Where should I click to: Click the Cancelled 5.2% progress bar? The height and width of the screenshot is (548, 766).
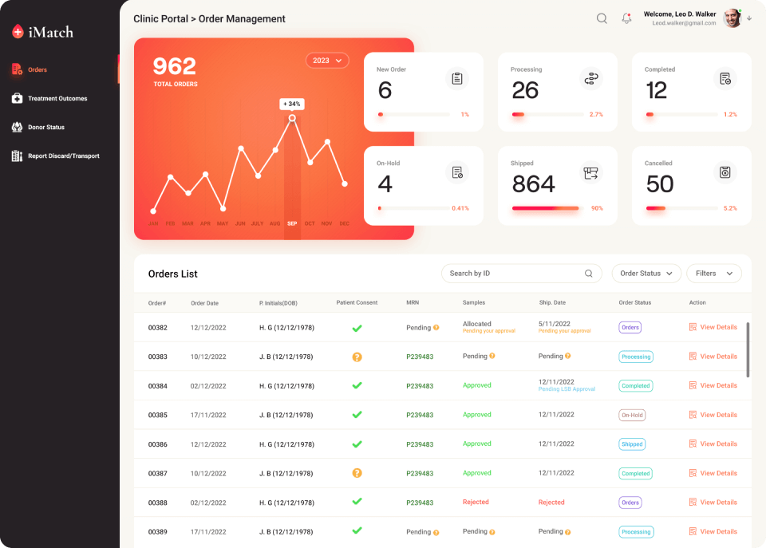pyautogui.click(x=682, y=208)
